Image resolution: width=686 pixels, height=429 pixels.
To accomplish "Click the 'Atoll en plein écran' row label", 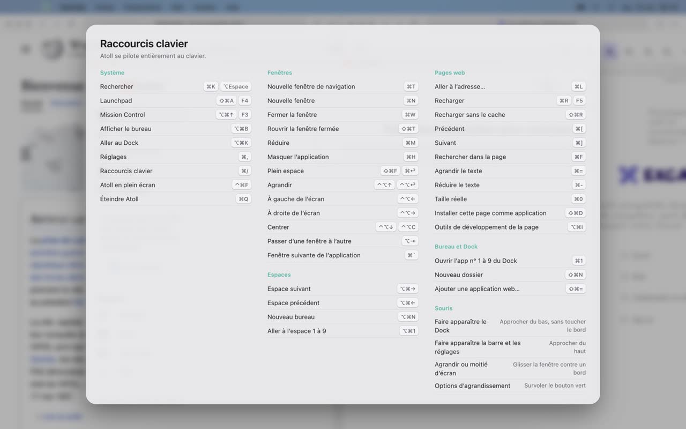I will pos(128,185).
